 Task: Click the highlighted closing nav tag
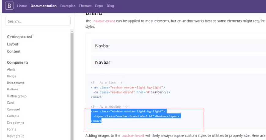(x=96, y=121)
